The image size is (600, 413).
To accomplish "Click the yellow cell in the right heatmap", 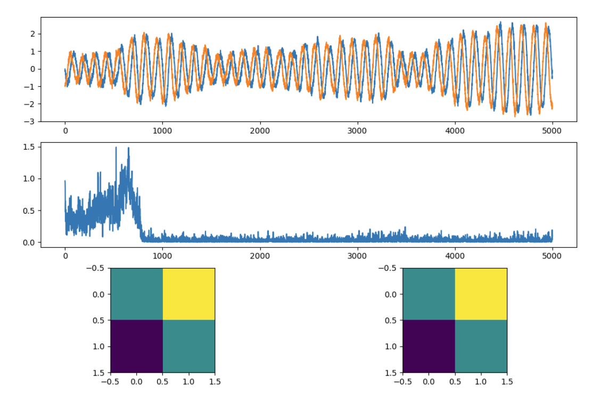I will click(x=481, y=294).
